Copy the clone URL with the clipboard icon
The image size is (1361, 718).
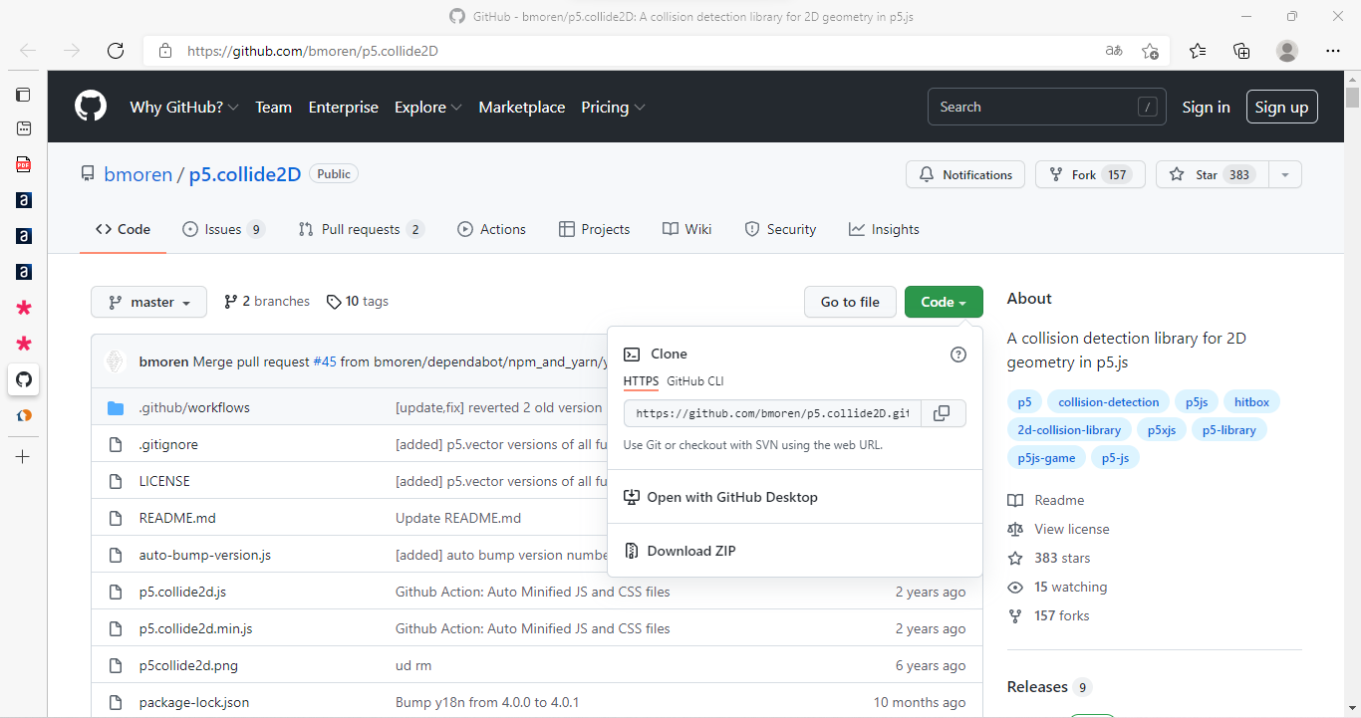point(942,413)
